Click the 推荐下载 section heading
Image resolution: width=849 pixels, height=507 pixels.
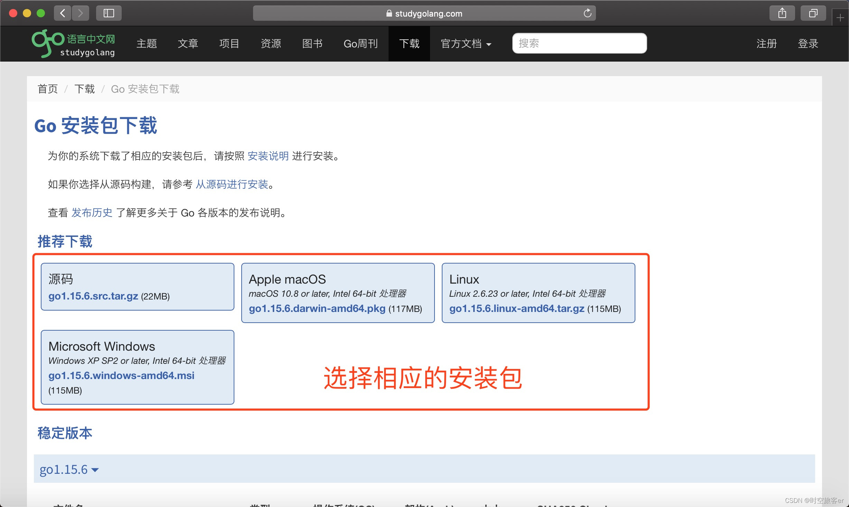[x=65, y=241]
